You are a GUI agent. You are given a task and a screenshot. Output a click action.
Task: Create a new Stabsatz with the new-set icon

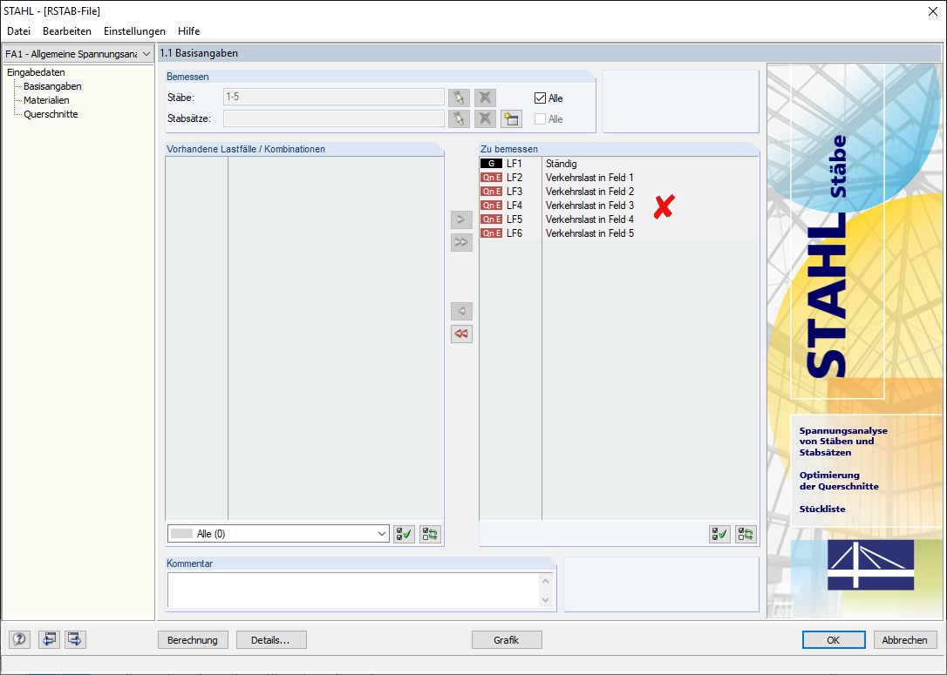tap(511, 118)
